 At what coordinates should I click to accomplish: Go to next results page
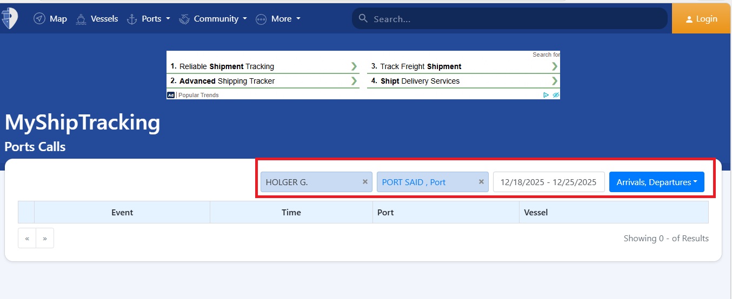coord(45,238)
